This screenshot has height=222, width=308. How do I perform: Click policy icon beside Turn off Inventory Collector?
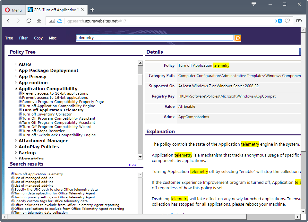coord(20,114)
